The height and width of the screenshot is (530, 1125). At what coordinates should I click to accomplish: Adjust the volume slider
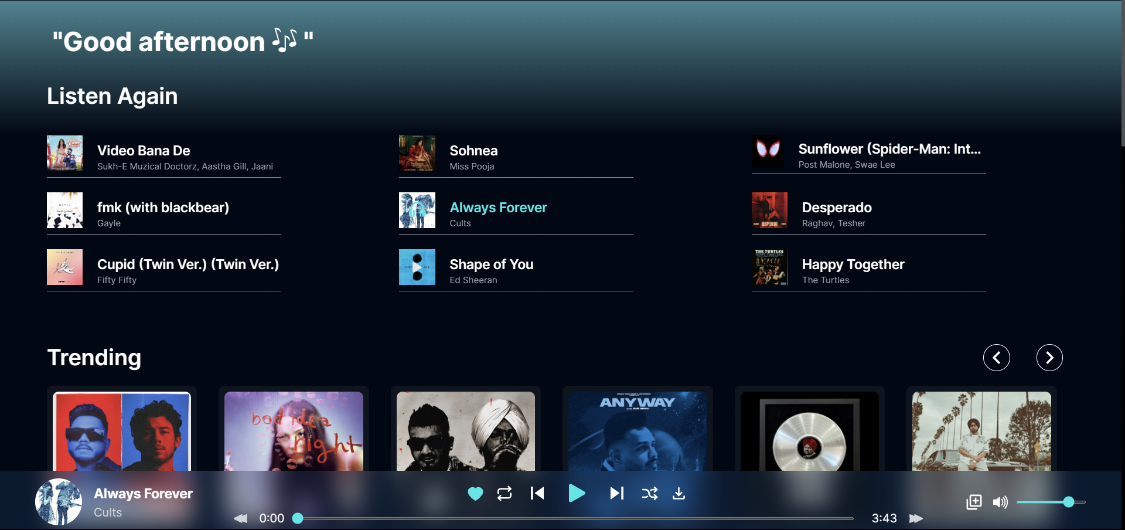1051,502
